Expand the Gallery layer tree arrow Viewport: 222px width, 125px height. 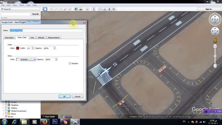point(3,108)
